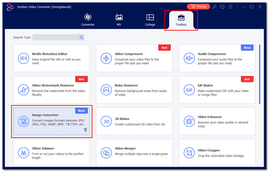269x172 pixels.
Task: Click "Merge multiple clips into a single piece" text
Action: click(x=141, y=154)
